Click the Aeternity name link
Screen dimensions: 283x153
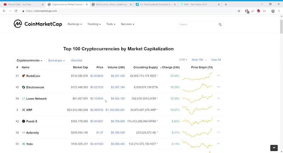(32, 133)
